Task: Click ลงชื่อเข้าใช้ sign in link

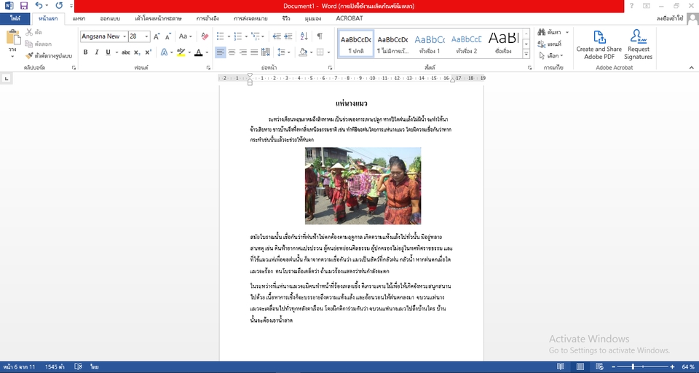Action: coord(670,19)
